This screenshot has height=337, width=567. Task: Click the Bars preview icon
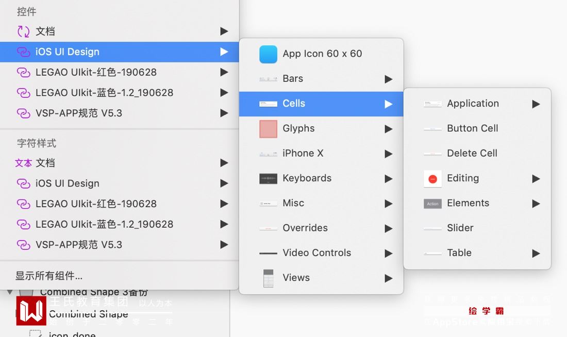point(269,79)
